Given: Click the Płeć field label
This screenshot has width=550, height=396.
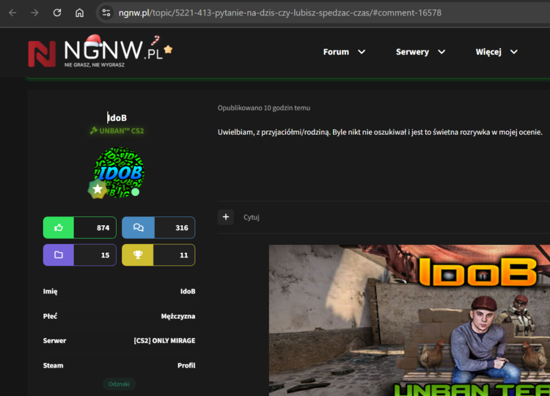Looking at the screenshot, I should coord(50,316).
